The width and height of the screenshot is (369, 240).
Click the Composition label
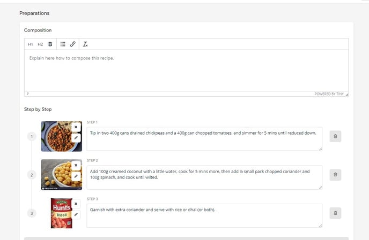(x=38, y=30)
